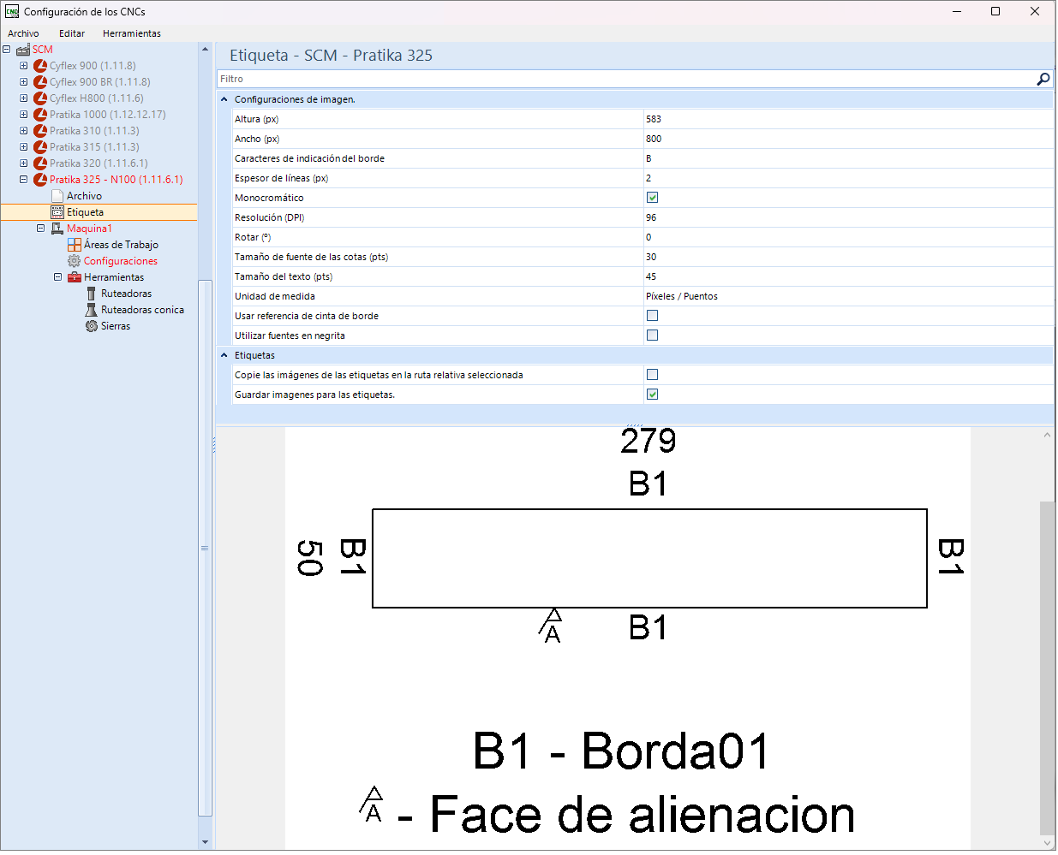The width and height of the screenshot is (1058, 855).
Task: Edit Tamaño de fuente de las cotas value 30
Action: pyautogui.click(x=848, y=257)
